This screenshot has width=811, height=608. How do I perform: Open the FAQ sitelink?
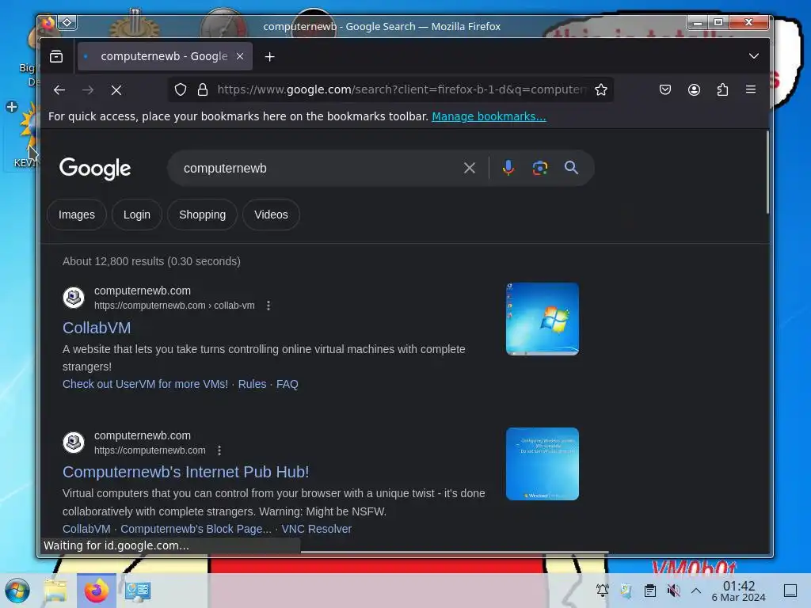click(x=287, y=384)
